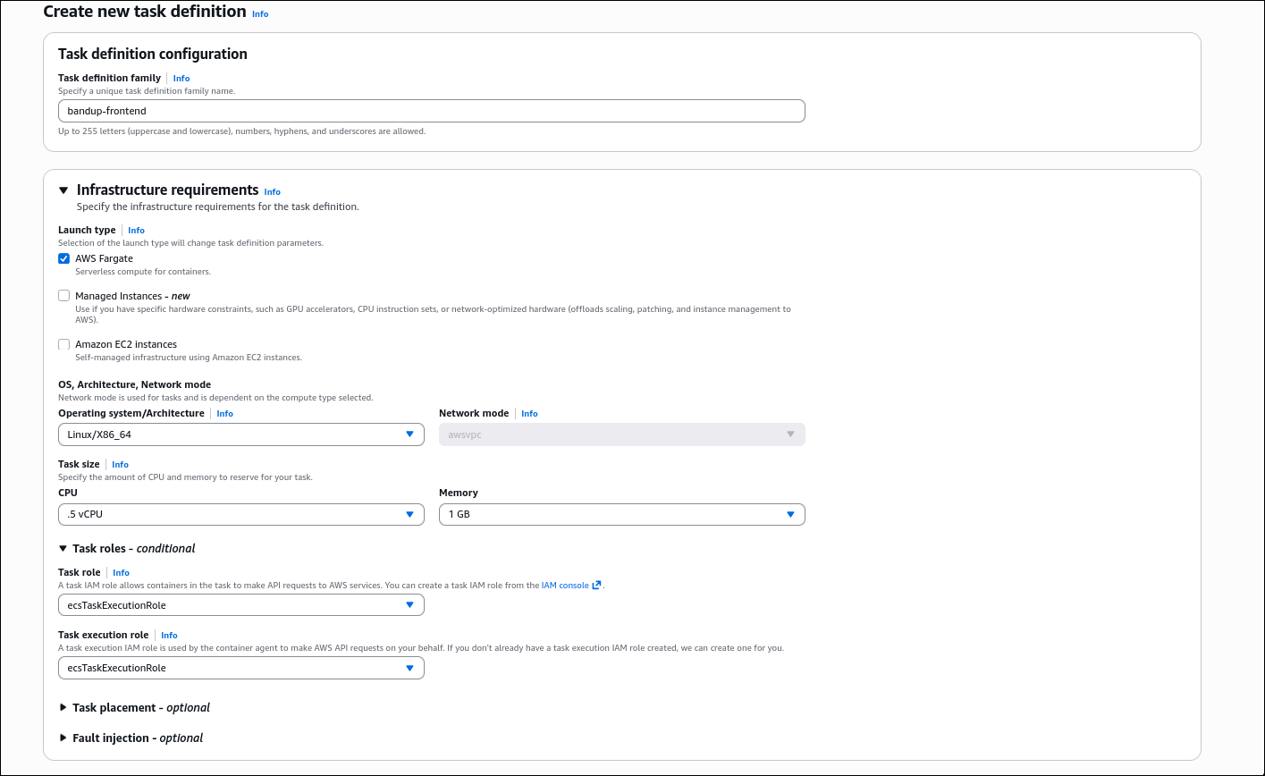This screenshot has width=1265, height=776.
Task: Click Info beside Task role
Action: (x=121, y=572)
